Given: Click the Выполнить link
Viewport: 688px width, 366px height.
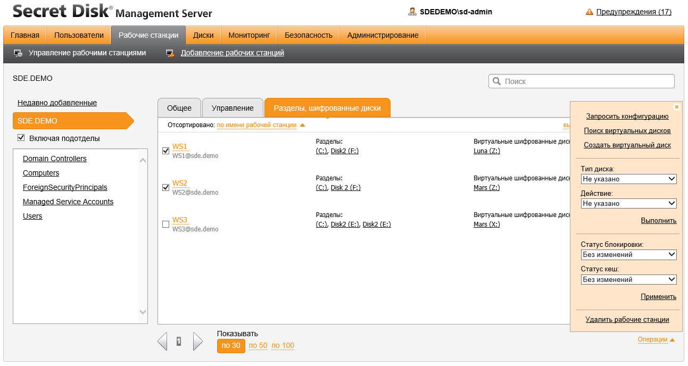Looking at the screenshot, I should 659,220.
